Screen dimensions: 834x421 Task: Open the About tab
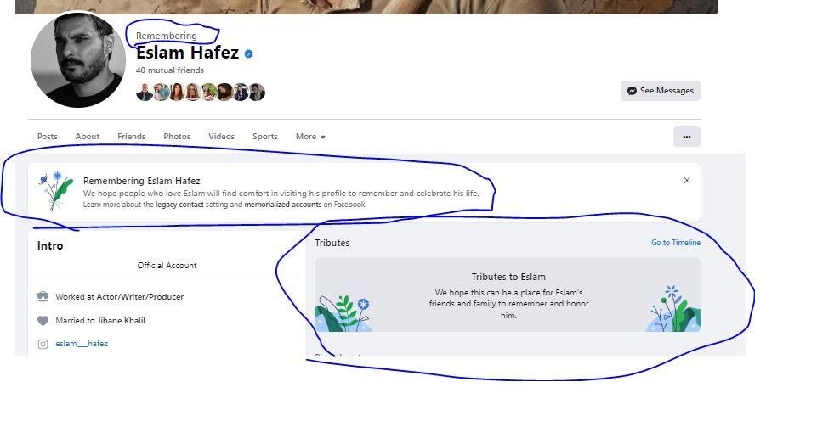pos(88,137)
